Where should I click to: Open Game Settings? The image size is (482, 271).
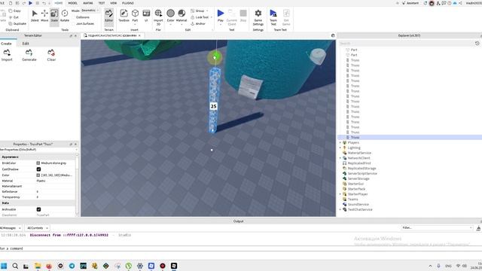258,17
